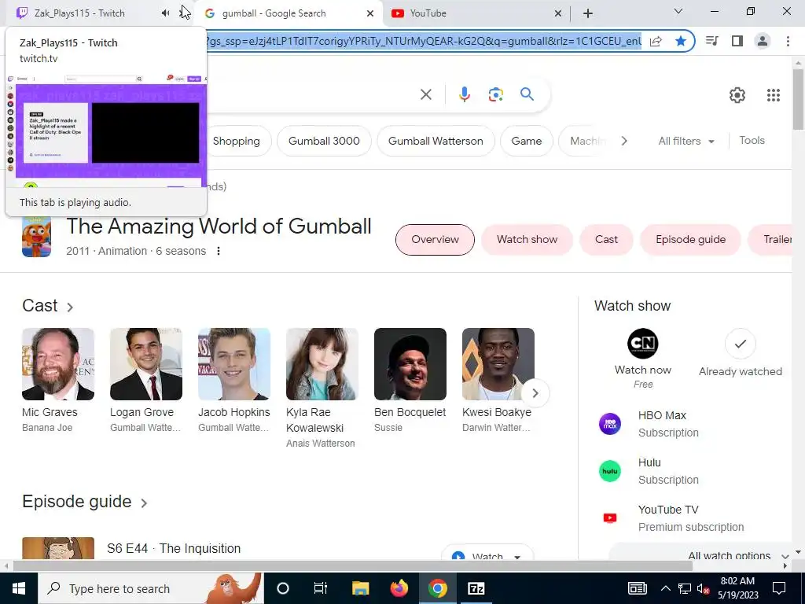
Task: Select the Shopping filter chip
Action: tap(236, 141)
